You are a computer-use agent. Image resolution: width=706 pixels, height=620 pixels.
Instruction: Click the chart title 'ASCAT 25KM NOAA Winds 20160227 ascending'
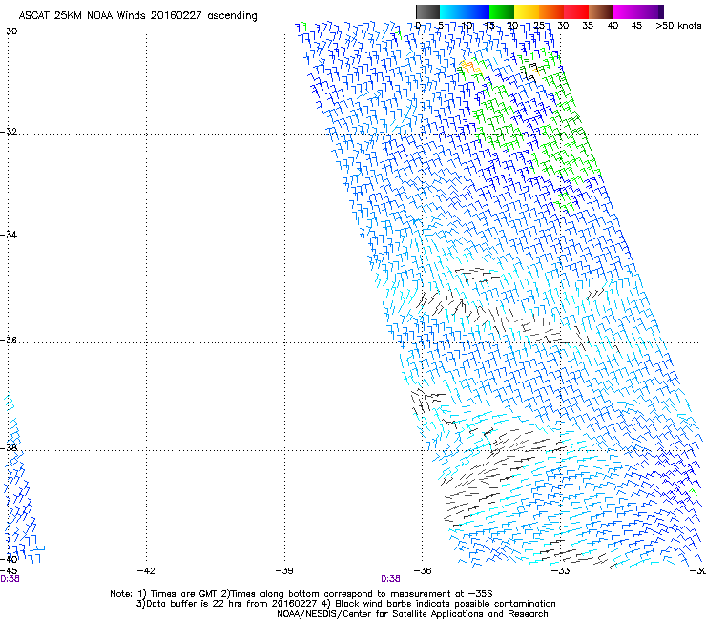click(137, 16)
